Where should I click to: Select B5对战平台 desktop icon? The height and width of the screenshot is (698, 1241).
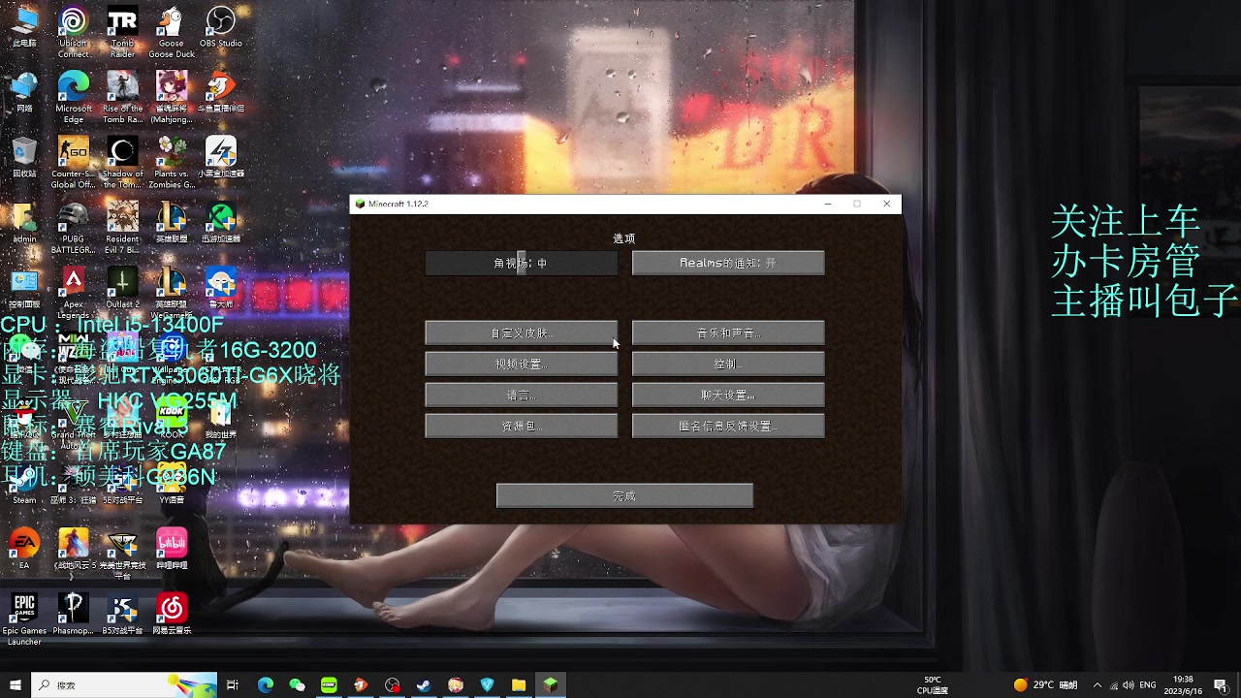point(122,614)
